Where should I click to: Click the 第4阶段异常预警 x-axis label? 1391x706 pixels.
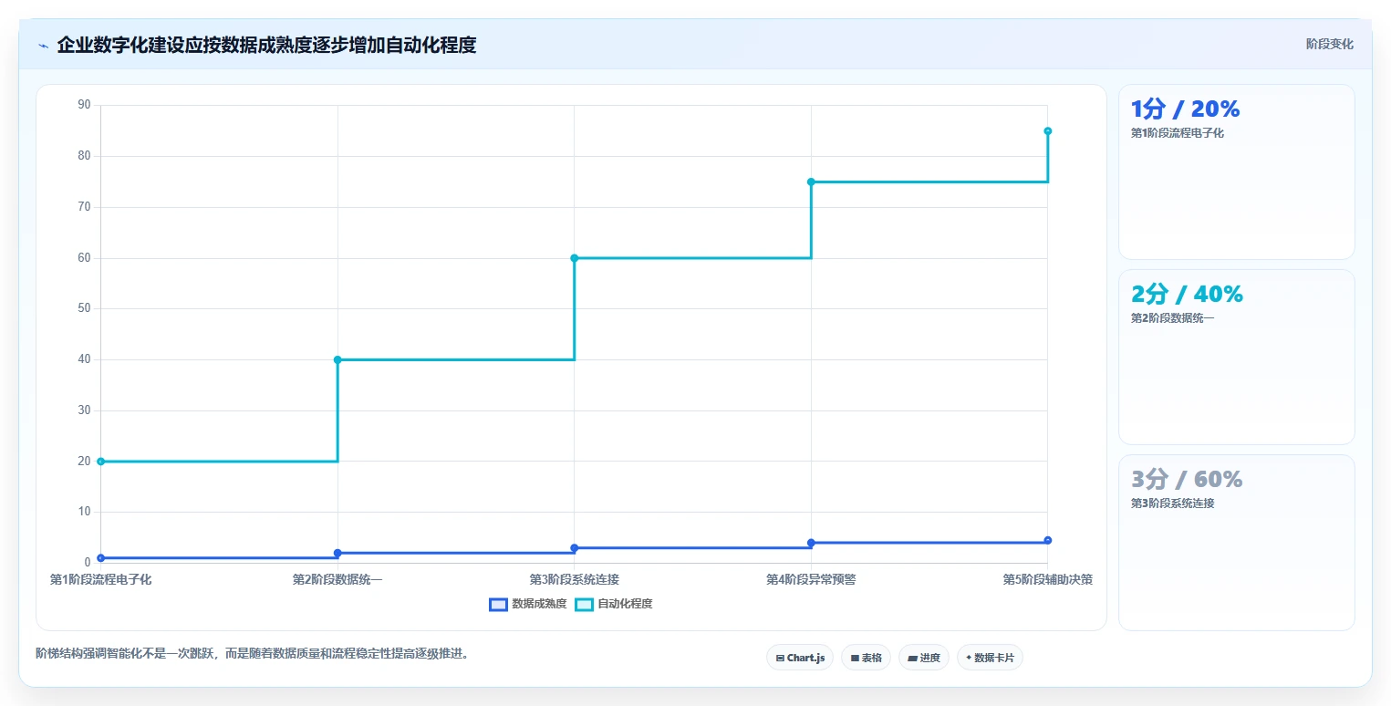point(811,579)
